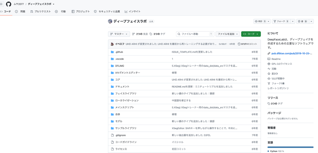The width and height of the screenshot is (318, 153).
Task: Open the 3つのタグ link in toolbar
Action: (157, 34)
